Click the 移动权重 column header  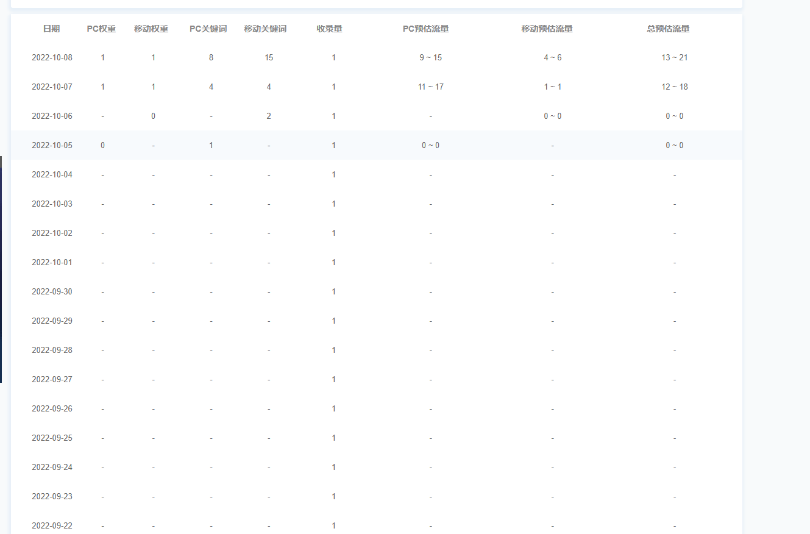(x=151, y=29)
